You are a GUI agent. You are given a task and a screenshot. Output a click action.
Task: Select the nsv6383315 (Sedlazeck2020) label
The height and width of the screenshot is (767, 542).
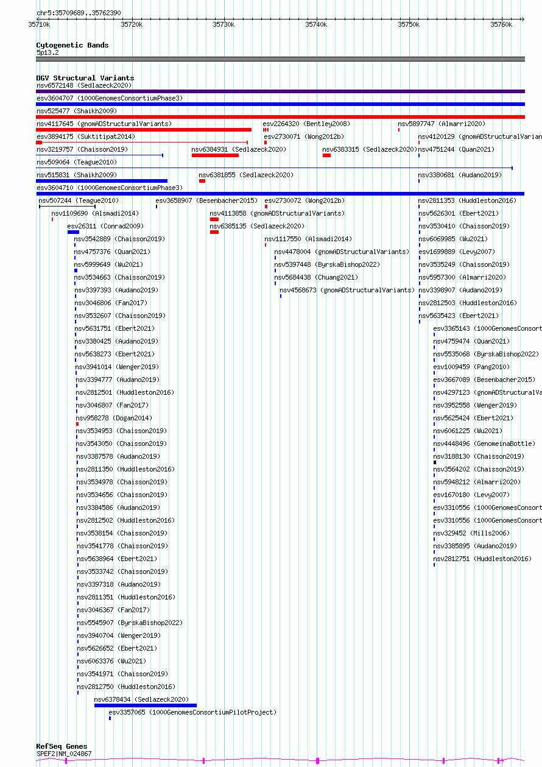[x=370, y=149]
